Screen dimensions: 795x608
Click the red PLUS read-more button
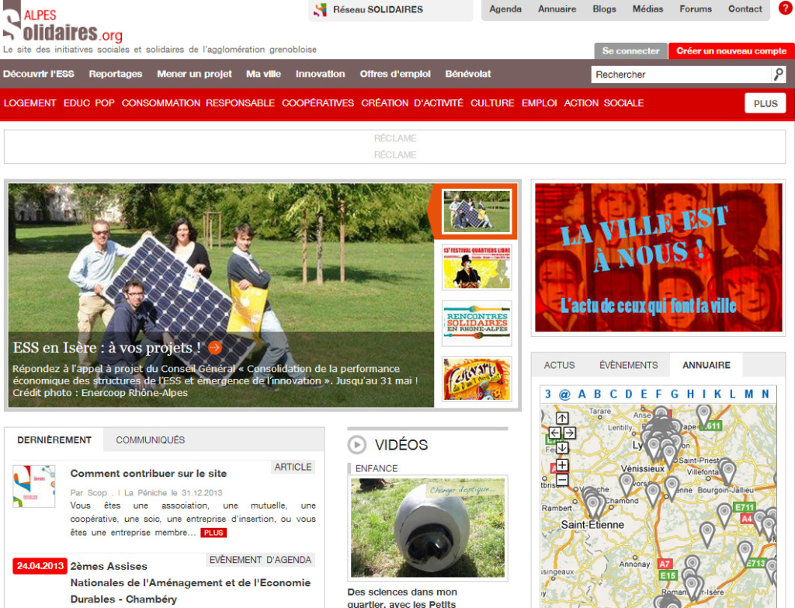tap(214, 533)
